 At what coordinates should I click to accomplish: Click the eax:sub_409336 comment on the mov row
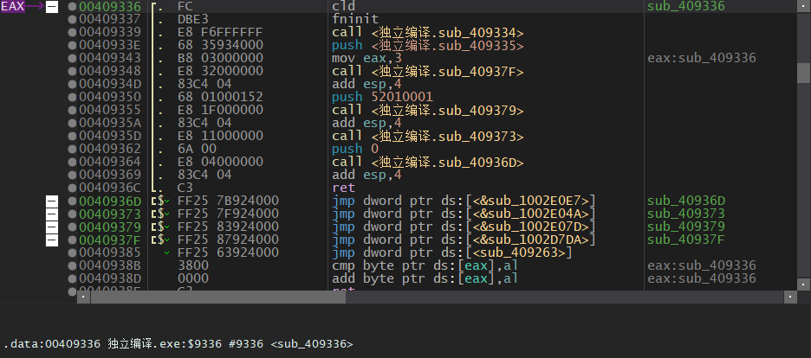[x=701, y=58]
